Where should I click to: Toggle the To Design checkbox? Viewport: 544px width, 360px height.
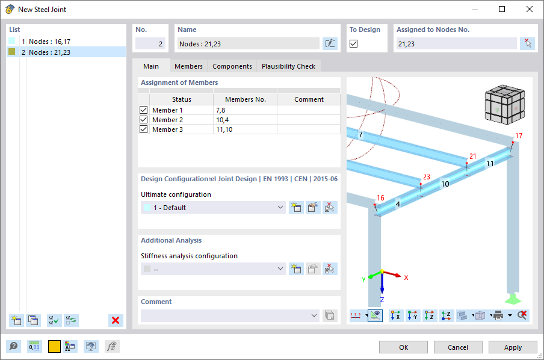[x=353, y=44]
